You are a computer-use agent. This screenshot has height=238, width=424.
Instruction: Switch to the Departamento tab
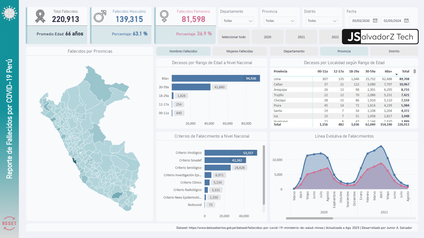pyautogui.click(x=294, y=51)
